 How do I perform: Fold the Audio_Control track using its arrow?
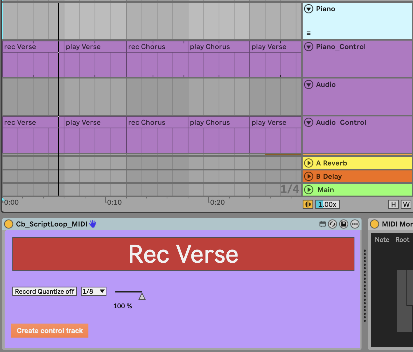309,122
